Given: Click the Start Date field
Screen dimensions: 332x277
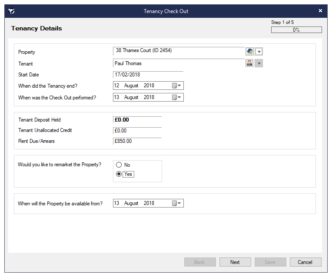Looking at the screenshot, I should (148, 75).
